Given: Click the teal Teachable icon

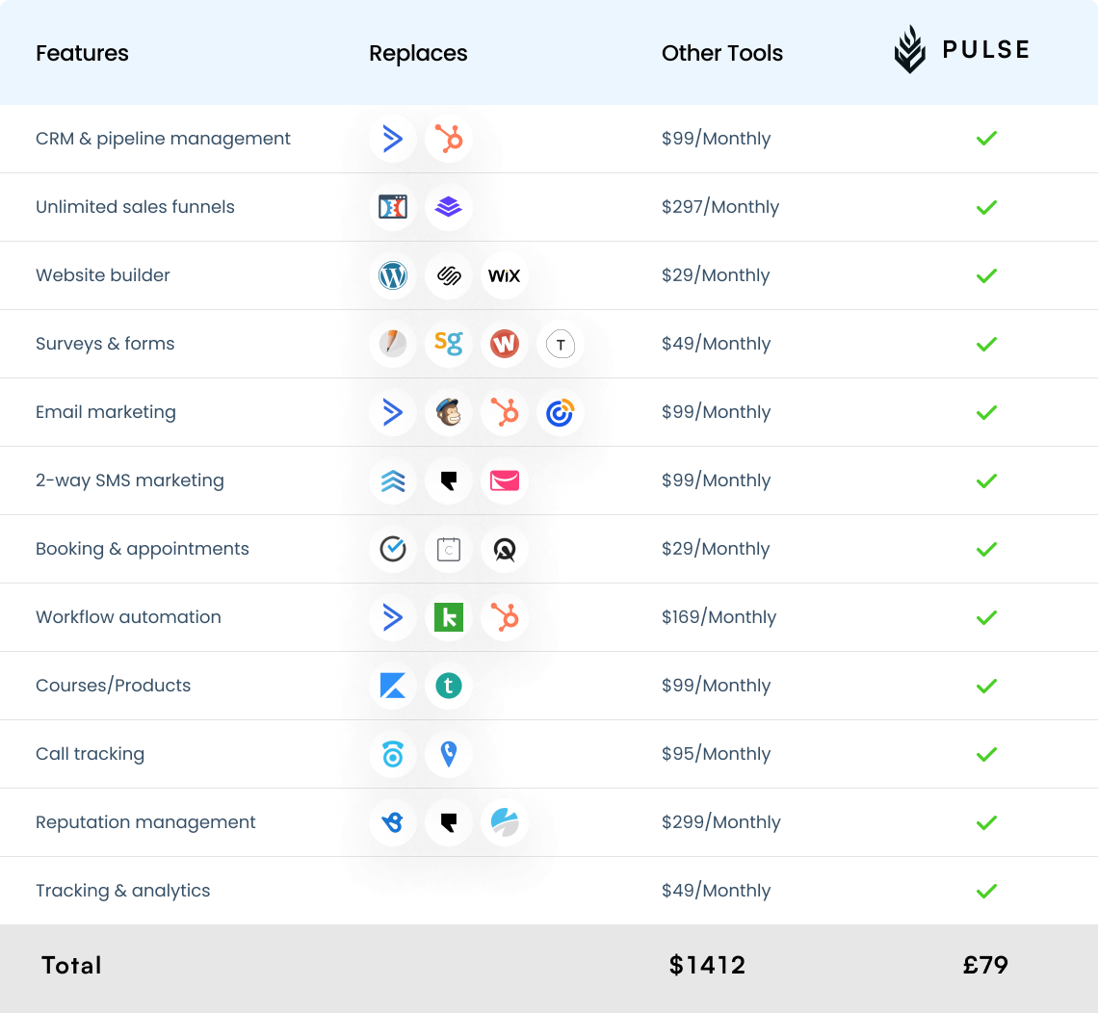Looking at the screenshot, I should pyautogui.click(x=449, y=686).
